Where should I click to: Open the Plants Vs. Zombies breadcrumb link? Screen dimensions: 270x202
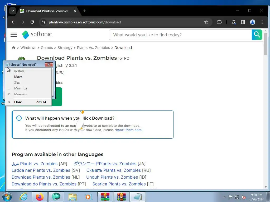[x=93, y=48]
